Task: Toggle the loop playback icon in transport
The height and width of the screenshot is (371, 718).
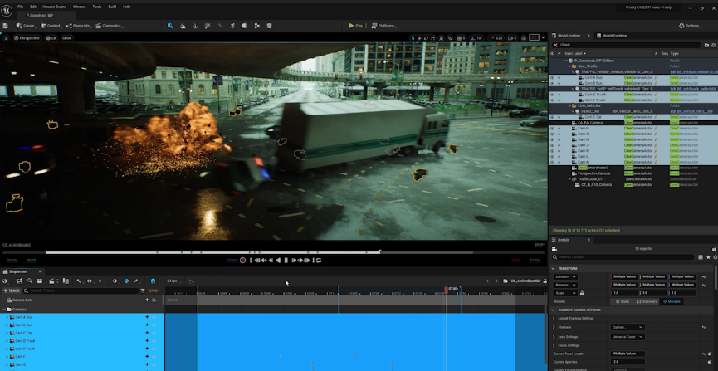Action: [x=317, y=261]
